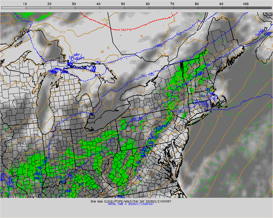Click the "3KM NAM CLOUD/PTYPE/MSLP/THK" title text
Viewport: 273px width, 218px height.
click(114, 201)
